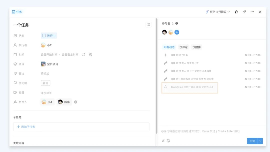270x152 pixels.
Task: Check the 进行中 status checkbox
Action: pyautogui.click(x=44, y=35)
